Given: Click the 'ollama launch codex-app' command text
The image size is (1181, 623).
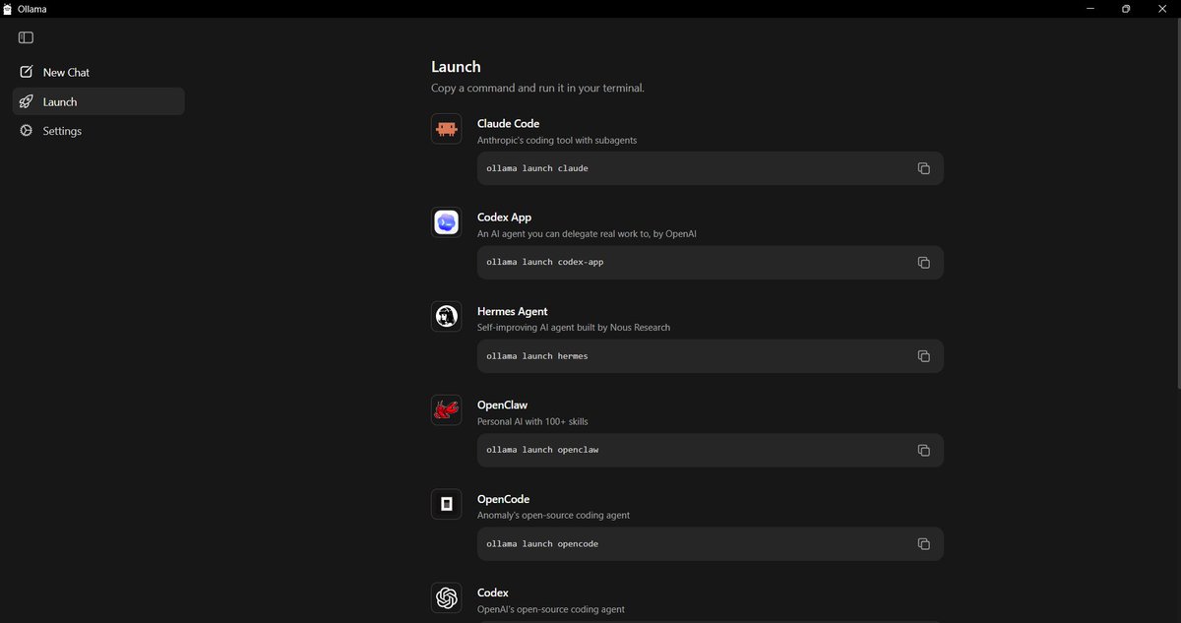Looking at the screenshot, I should point(545,262).
